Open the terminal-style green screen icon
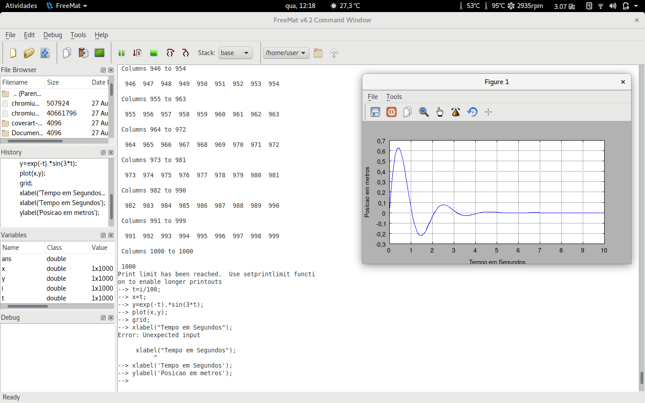This screenshot has height=403, width=645. pyautogui.click(x=99, y=53)
